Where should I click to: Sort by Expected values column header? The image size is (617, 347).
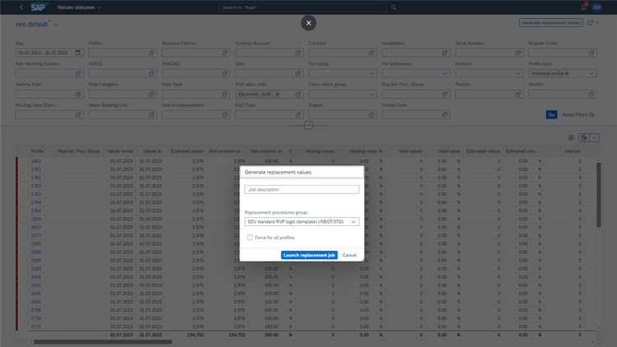pyautogui.click(x=187, y=151)
